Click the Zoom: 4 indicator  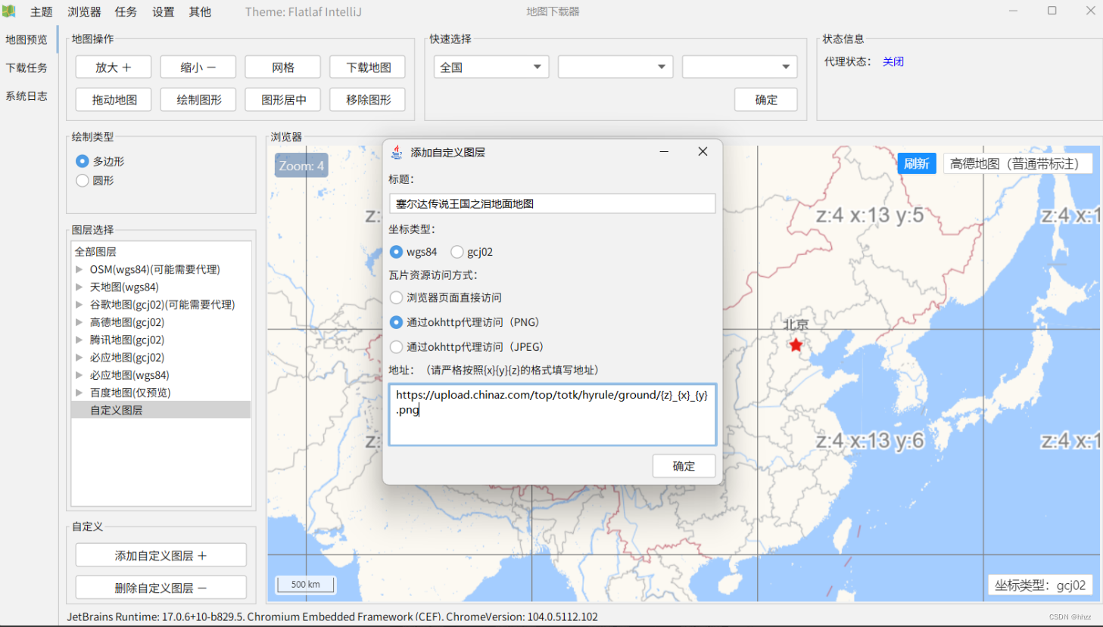click(301, 166)
